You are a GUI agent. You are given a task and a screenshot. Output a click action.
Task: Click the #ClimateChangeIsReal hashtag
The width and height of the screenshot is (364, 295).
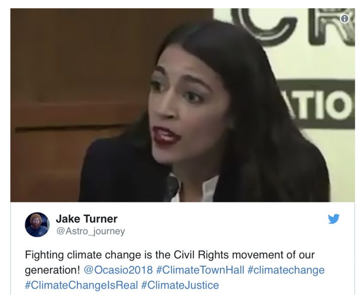pyautogui.click(x=81, y=285)
